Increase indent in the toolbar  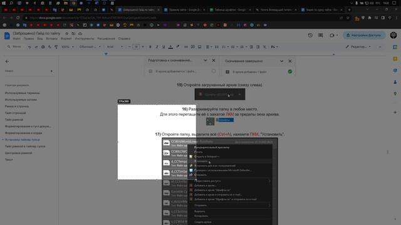(258, 47)
